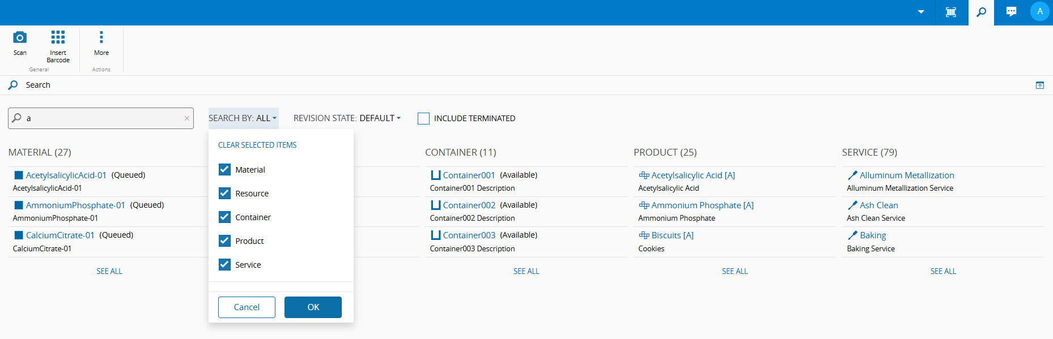This screenshot has width=1053, height=339.
Task: Click Clear Selected Items
Action: (257, 145)
